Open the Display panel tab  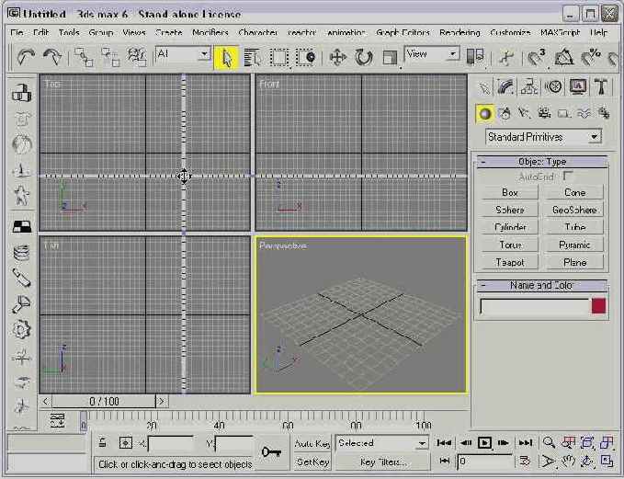[x=578, y=87]
